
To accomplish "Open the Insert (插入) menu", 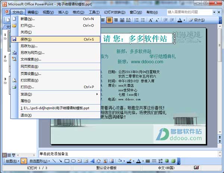I will [x=63, y=12].
